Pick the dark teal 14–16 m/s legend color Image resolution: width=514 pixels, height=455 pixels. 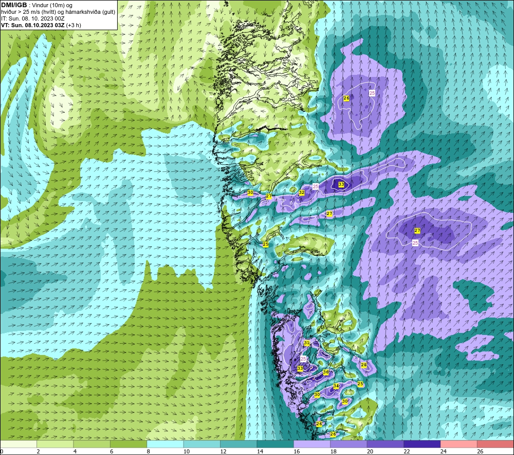(x=276, y=444)
